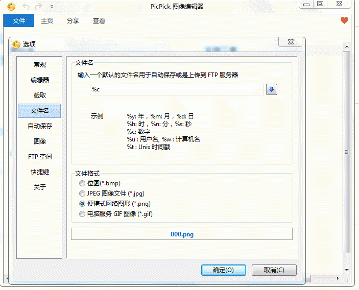Minimize the PicPick editor window
Image resolution: width=359 pixels, height=290 pixels.
tap(306, 4)
